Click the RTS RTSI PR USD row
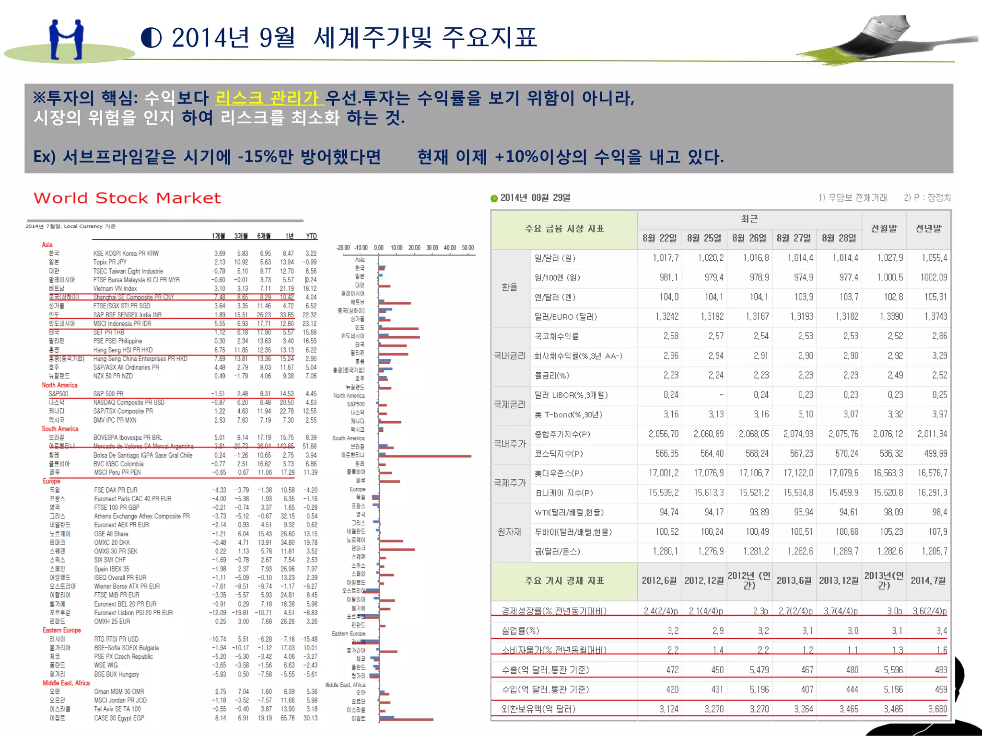The width and height of the screenshot is (982, 736). coord(182,639)
